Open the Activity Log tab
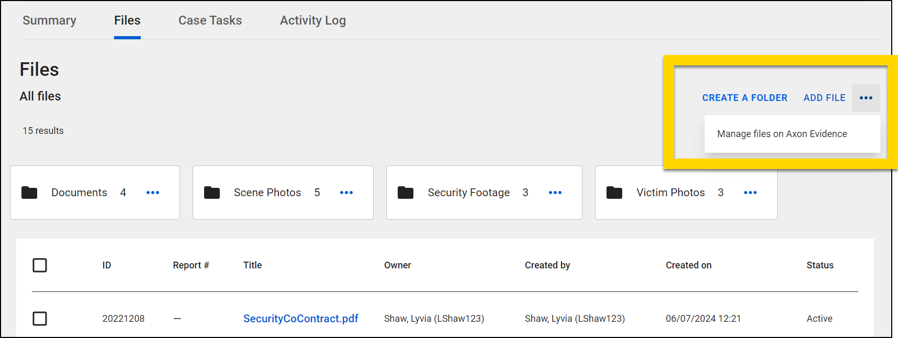Viewport: 898px width, 338px height. [x=312, y=20]
